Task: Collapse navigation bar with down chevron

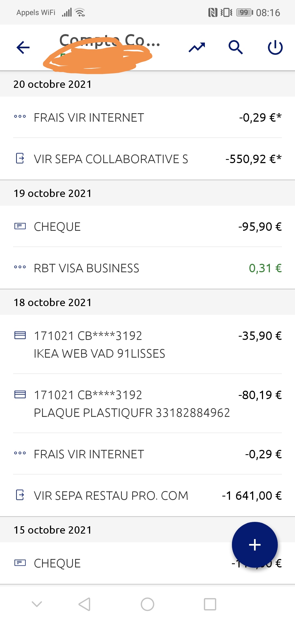Action: [37, 604]
